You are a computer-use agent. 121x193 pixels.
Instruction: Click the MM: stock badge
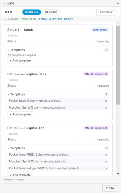click(100, 30)
